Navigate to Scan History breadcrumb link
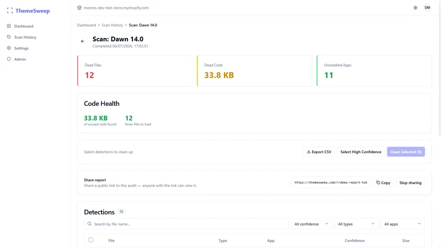The image size is (441, 248). click(x=112, y=25)
